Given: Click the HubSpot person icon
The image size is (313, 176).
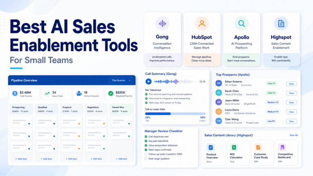Looking at the screenshot, I should coord(202,24).
